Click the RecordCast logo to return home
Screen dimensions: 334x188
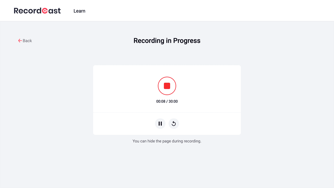click(x=37, y=10)
